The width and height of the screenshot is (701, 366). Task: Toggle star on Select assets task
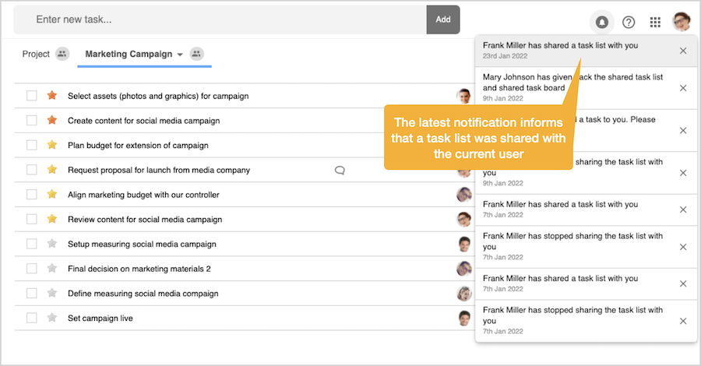52,96
